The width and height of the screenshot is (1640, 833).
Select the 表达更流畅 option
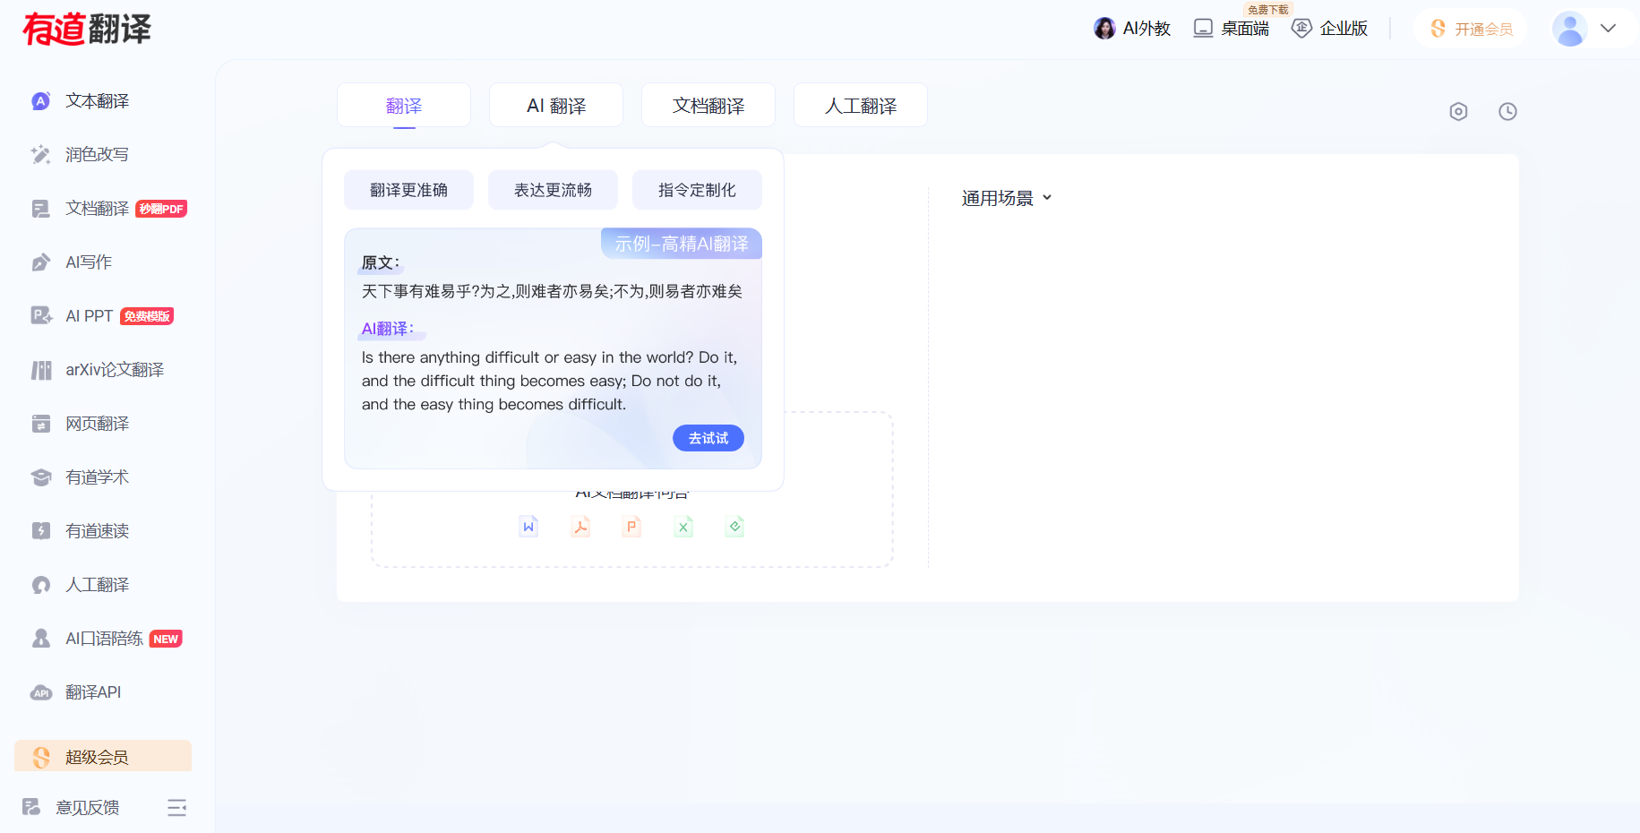click(x=553, y=190)
